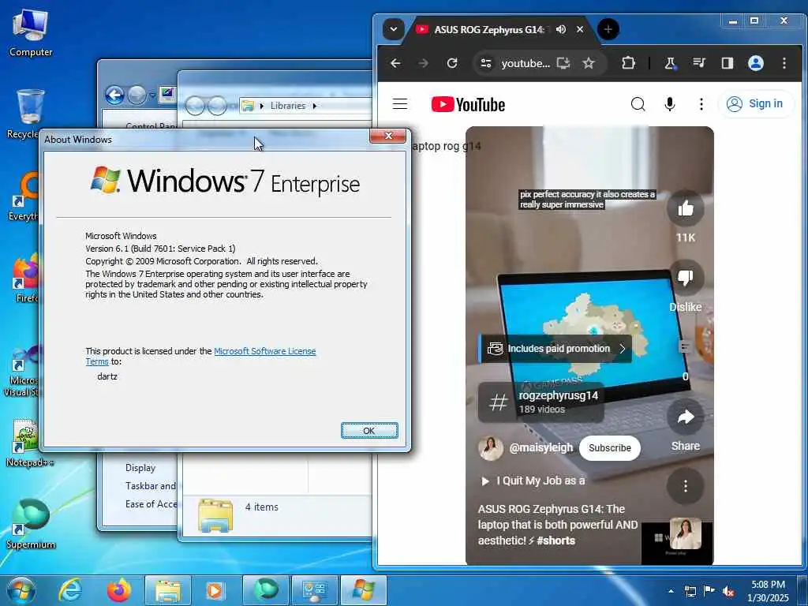Switch to About Windows taskbar button
This screenshot has width=808, height=606.
pos(364,590)
